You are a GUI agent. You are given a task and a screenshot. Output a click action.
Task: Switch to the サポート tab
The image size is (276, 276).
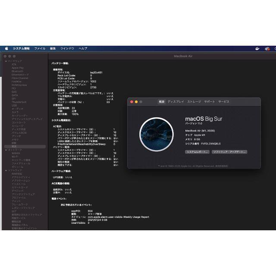coord(210,102)
